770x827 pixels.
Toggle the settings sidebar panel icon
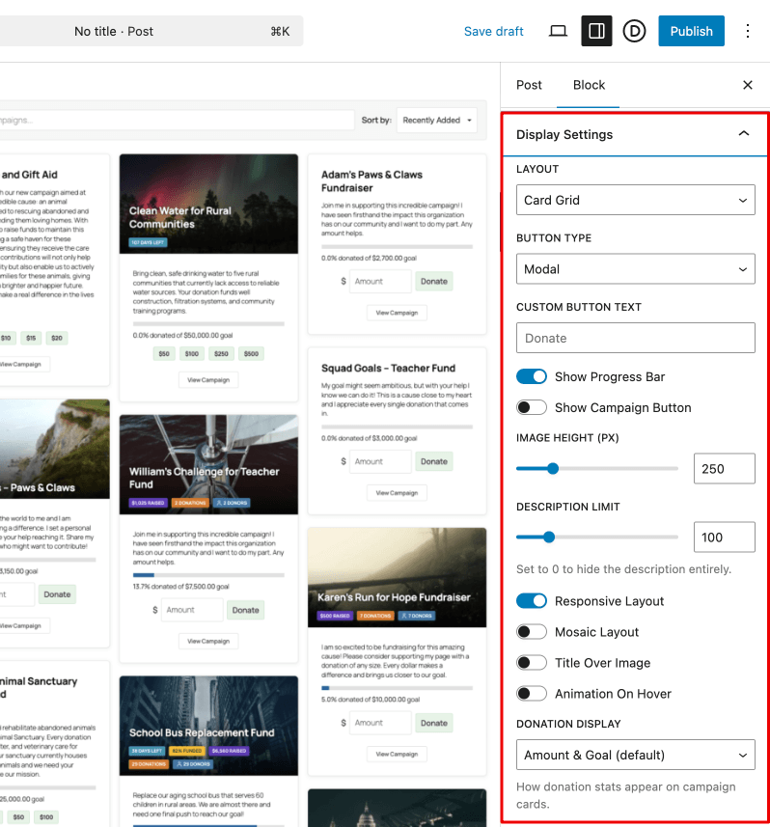[x=596, y=31]
